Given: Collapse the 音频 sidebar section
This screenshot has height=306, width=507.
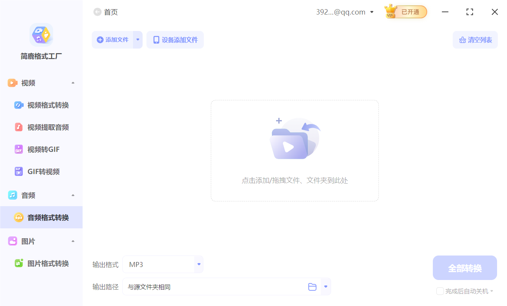Looking at the screenshot, I should [x=73, y=195].
